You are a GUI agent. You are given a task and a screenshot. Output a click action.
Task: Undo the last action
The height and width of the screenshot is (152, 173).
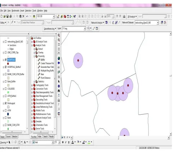(x=27, y=16)
